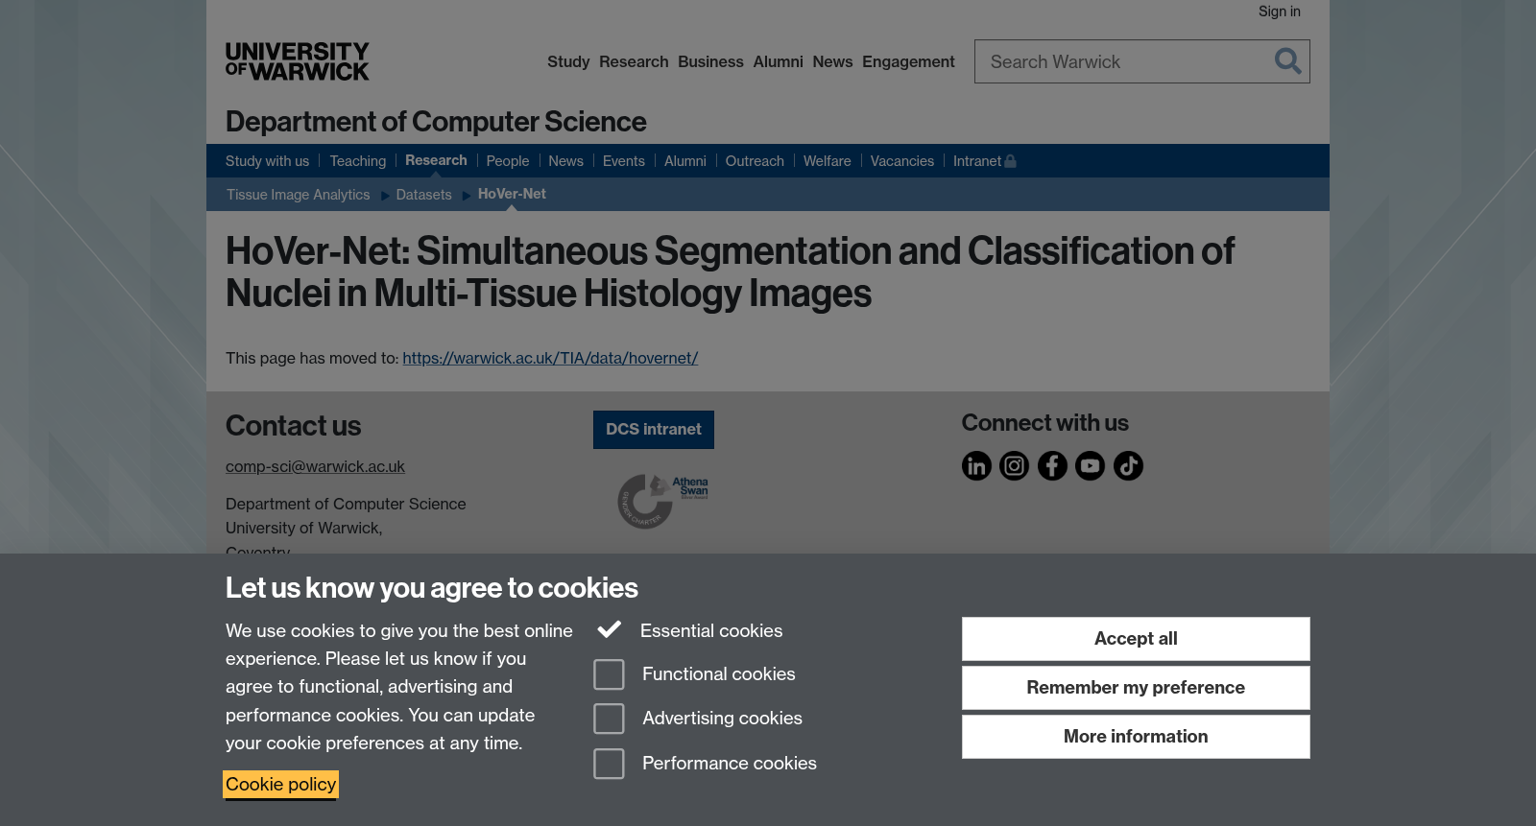Screen dimensions: 1536x826
Task: Click the Department of Computer Science heading
Action: click(436, 122)
